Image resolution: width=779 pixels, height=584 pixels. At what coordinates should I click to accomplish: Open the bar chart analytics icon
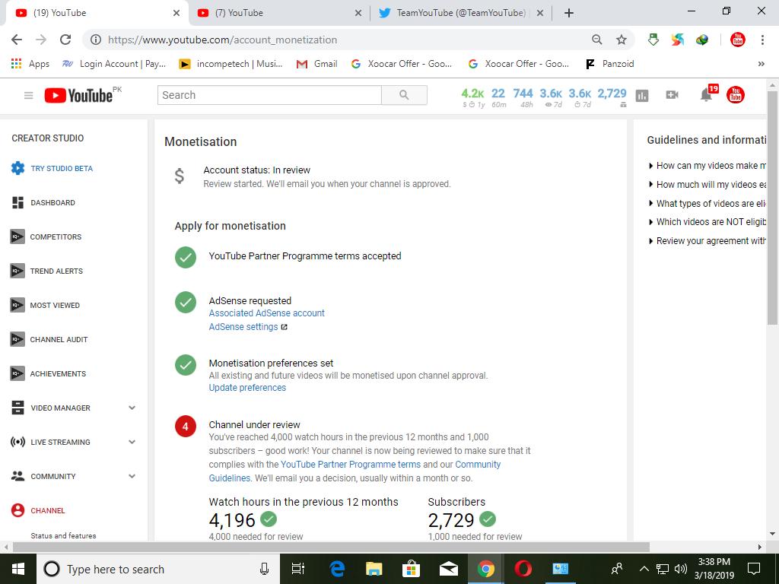642,95
